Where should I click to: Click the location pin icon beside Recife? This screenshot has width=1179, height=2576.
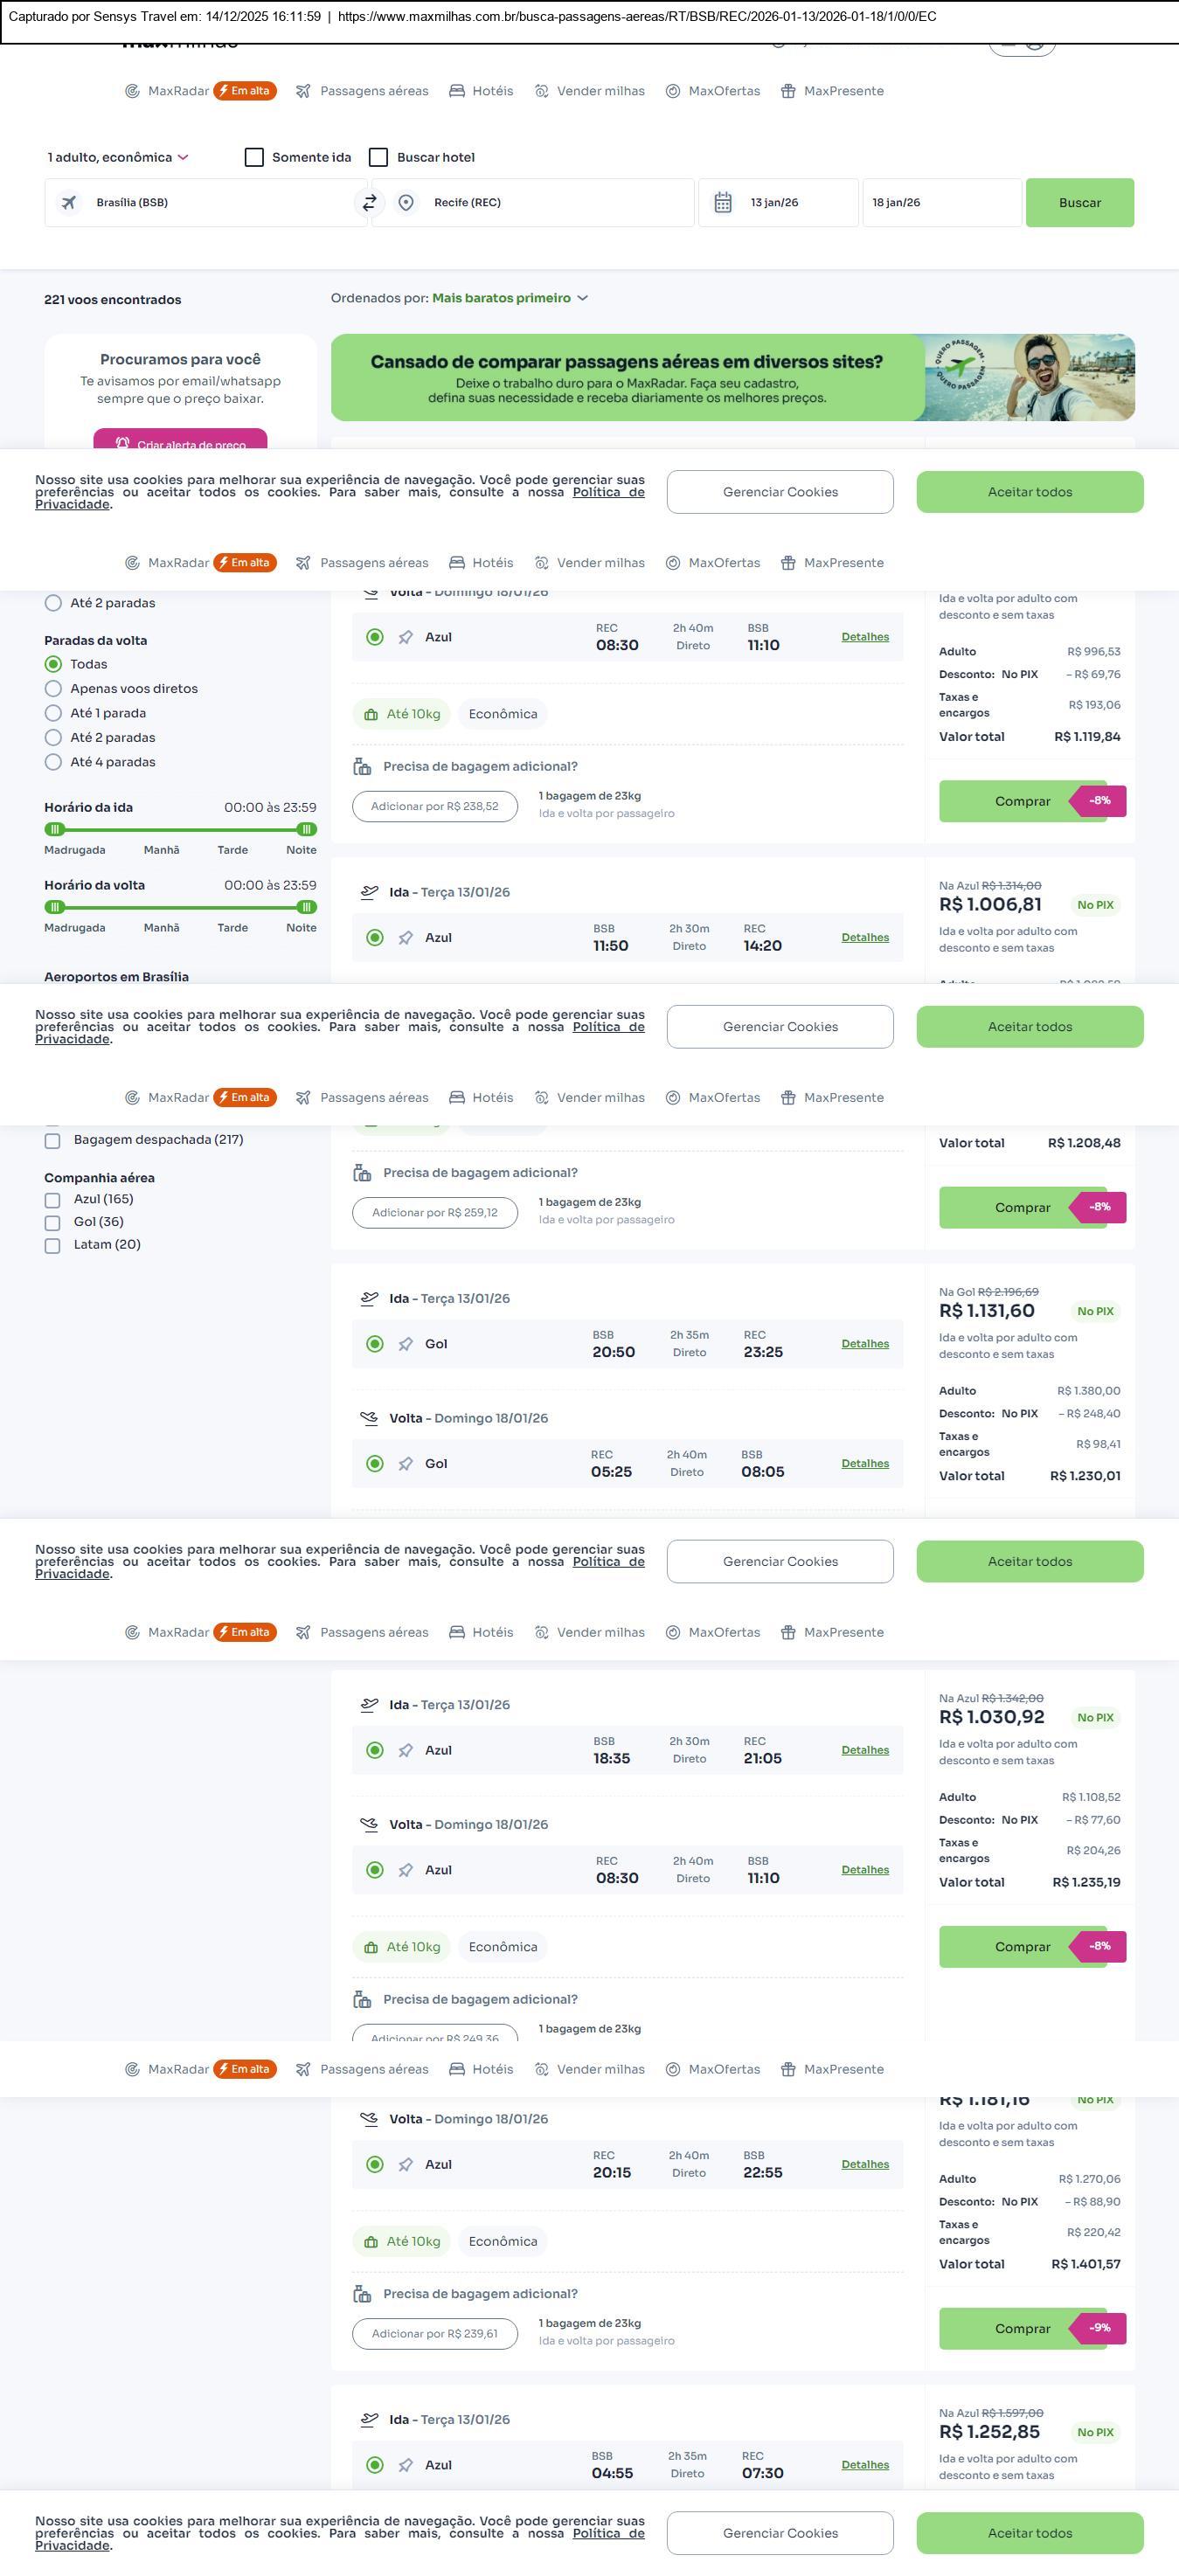[x=406, y=203]
